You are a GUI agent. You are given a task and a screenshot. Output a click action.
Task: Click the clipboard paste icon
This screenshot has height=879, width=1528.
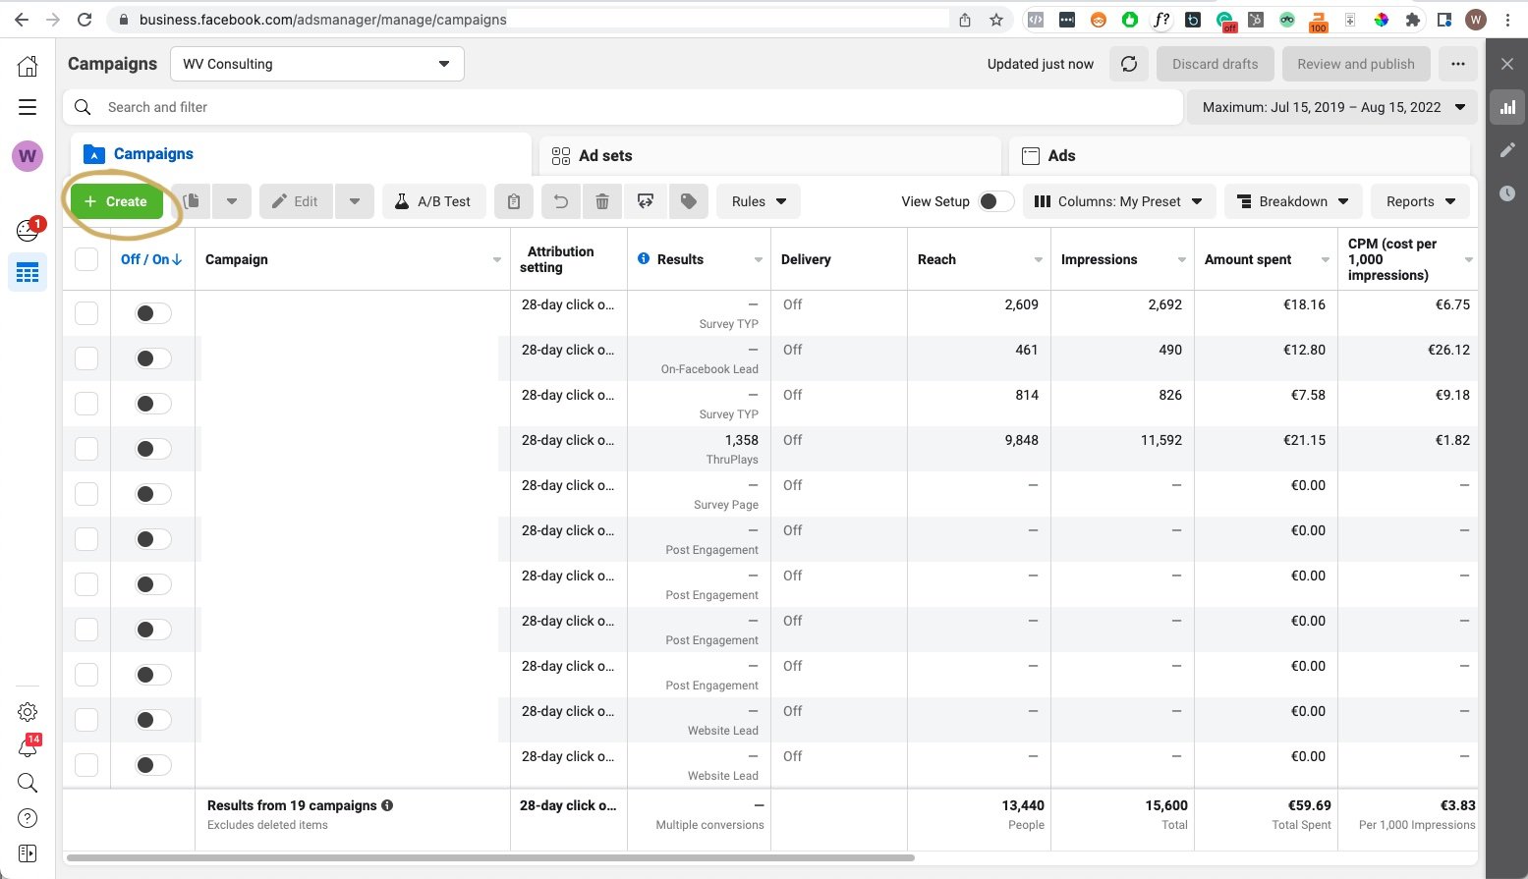point(513,201)
